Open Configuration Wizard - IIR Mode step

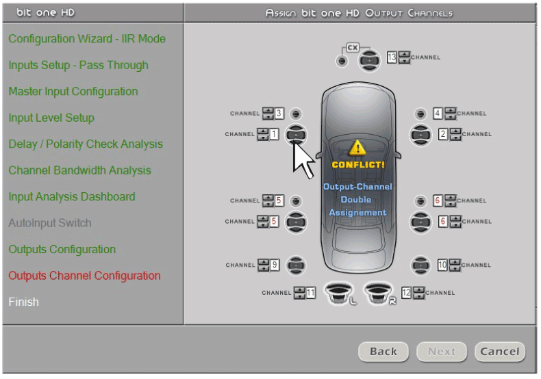click(87, 38)
